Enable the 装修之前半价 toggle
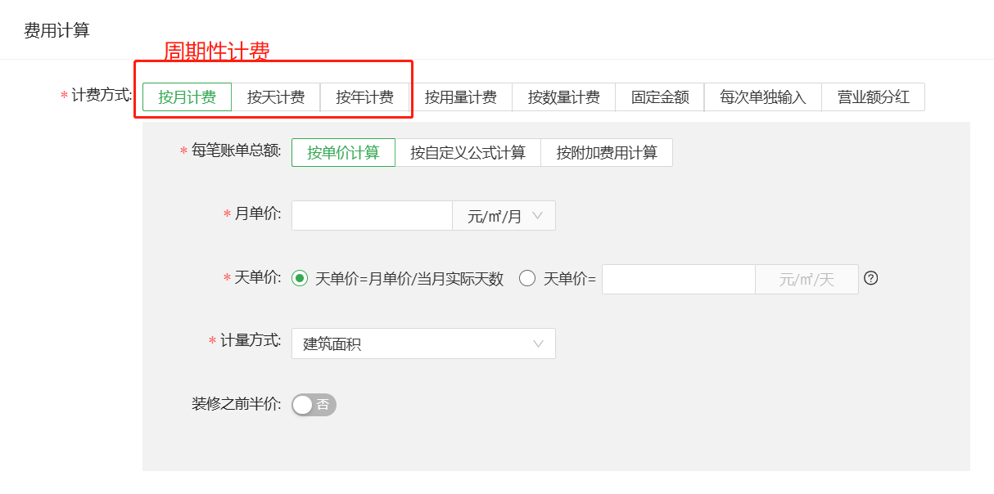Screen dimensions: 994x494 314,404
